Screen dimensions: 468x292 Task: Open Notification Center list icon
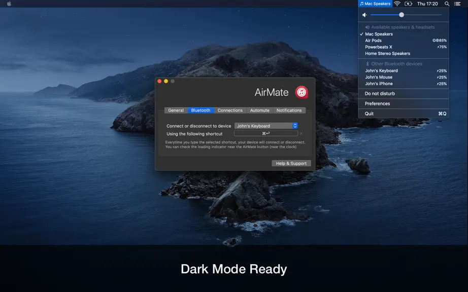[457, 4]
